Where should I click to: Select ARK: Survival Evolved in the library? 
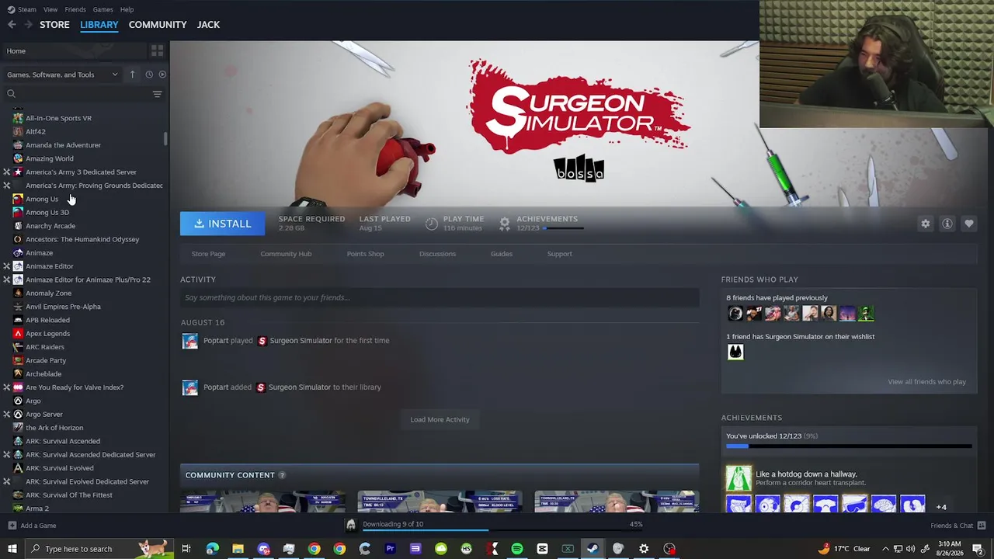[60, 468]
